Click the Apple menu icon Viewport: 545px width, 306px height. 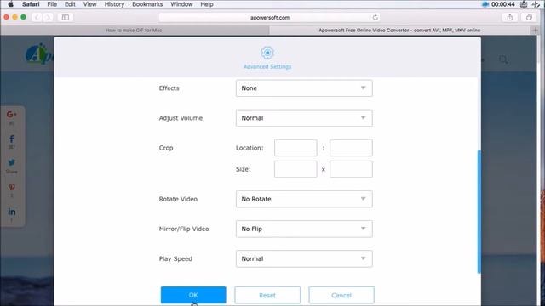[x=10, y=4]
